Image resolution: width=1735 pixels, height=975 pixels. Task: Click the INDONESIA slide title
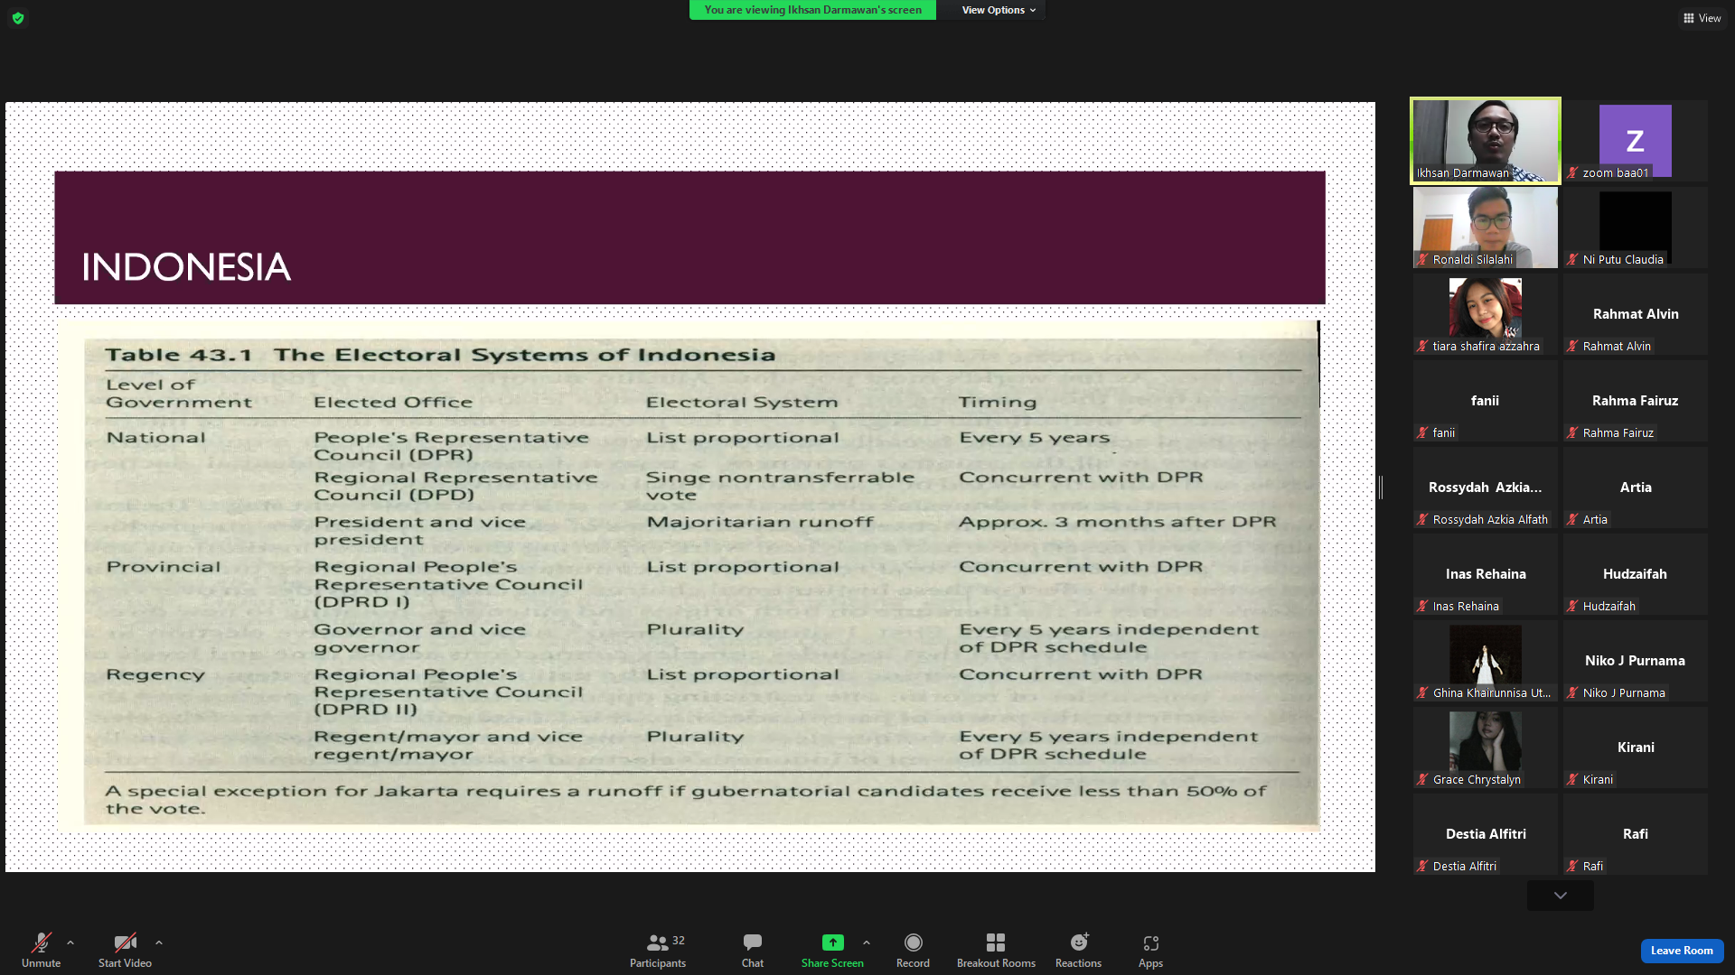coord(186,267)
